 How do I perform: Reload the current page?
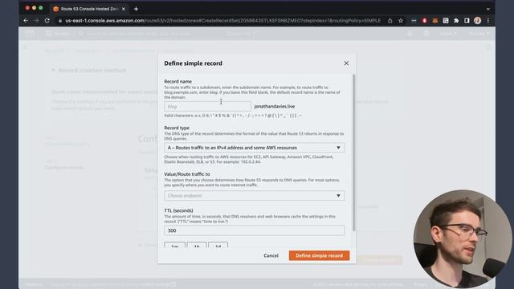47,21
